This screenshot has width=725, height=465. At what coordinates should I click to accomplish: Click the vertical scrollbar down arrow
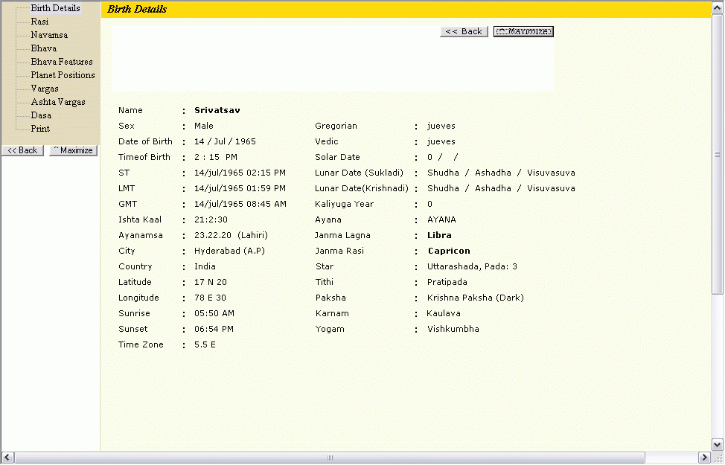[718, 444]
